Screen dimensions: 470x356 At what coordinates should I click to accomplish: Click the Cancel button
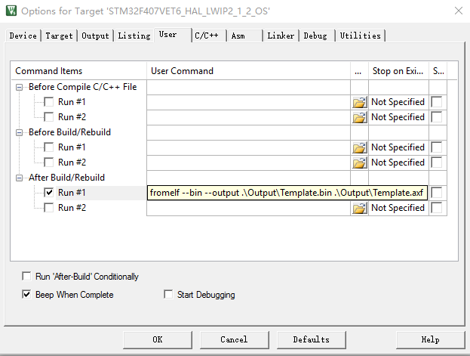click(235, 340)
